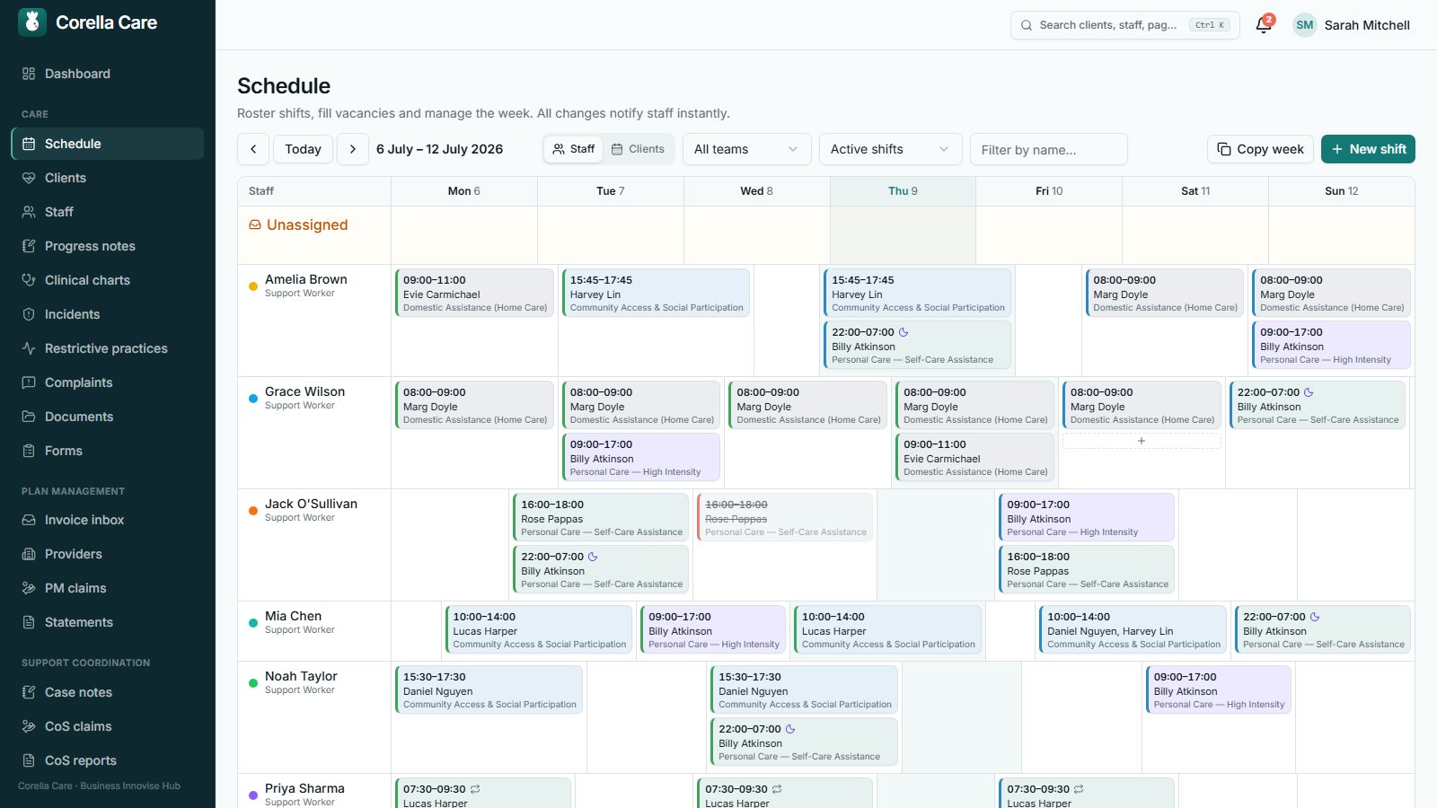The image size is (1437, 808).
Task: Click the Filter by name field
Action: 1048,149
